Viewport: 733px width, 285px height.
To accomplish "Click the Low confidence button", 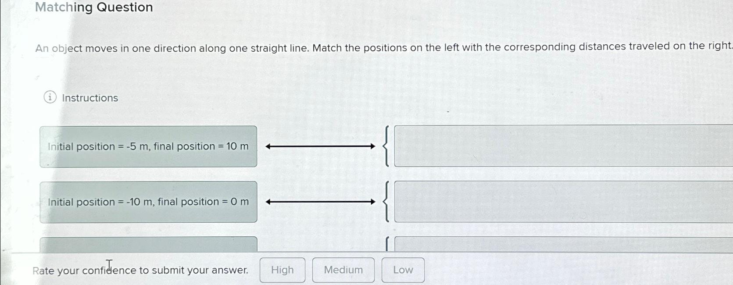I will pos(402,270).
